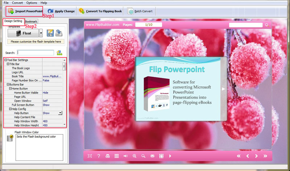290x171 pixels.
Task: Go to the next page icon
Action: (256, 156)
